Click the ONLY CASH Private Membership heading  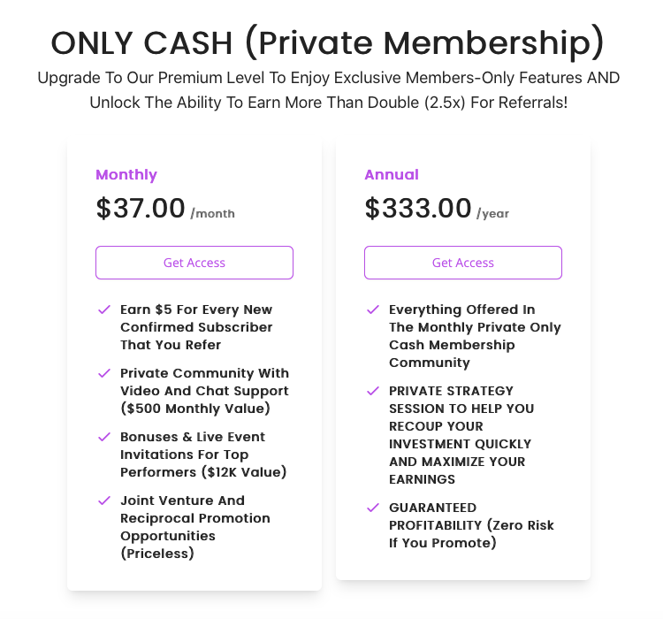point(328,42)
